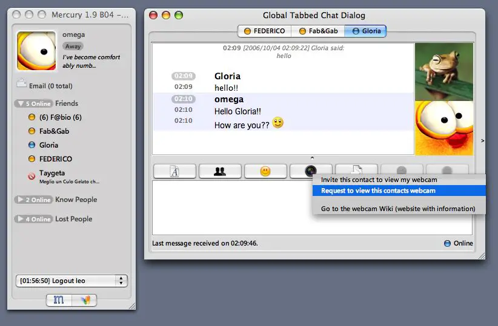The image size is (498, 326).
Task: Click the invite contacts people icon
Action: click(220, 171)
